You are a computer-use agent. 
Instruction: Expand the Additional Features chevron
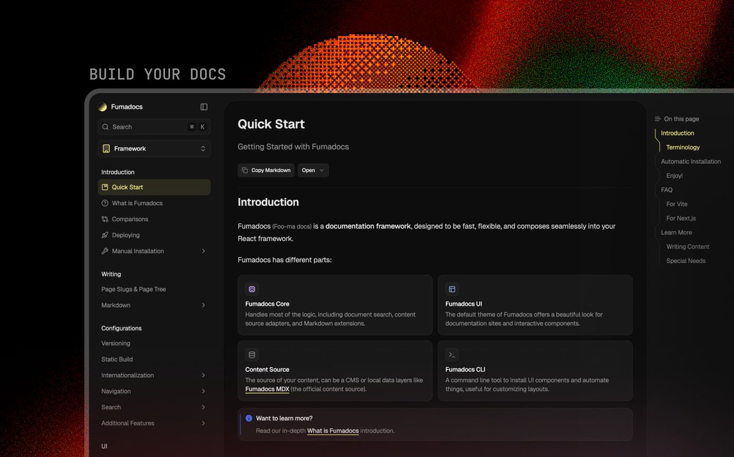(x=204, y=423)
